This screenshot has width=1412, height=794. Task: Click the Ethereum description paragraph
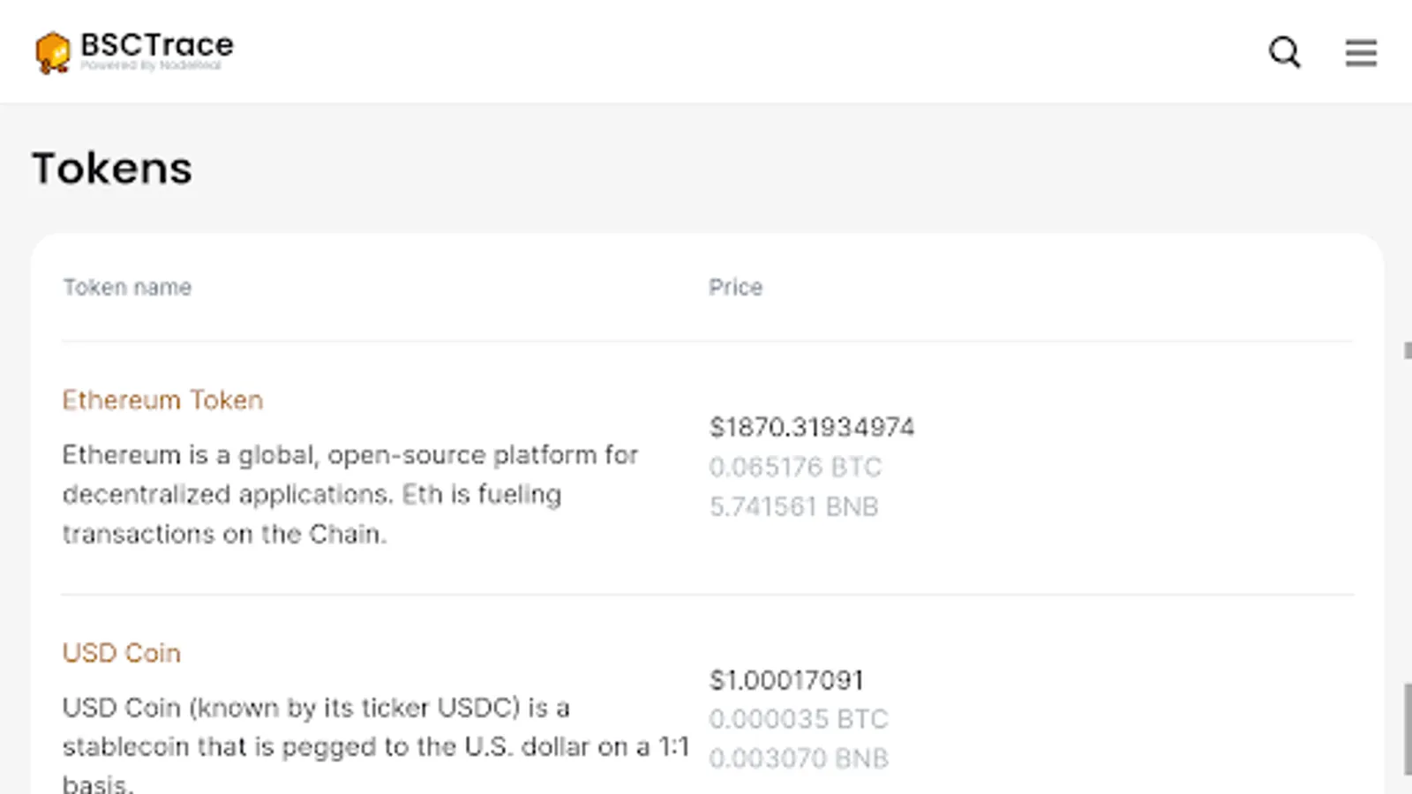coord(349,494)
